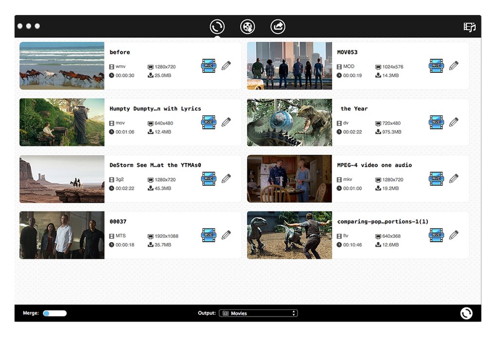Viewport: 496px width, 338px height.
Task: Open the Burn DVD tab with film reel icon
Action: (x=248, y=27)
